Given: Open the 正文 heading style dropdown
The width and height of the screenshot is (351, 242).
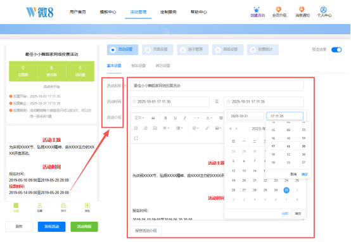Looking at the screenshot, I should (139, 118).
